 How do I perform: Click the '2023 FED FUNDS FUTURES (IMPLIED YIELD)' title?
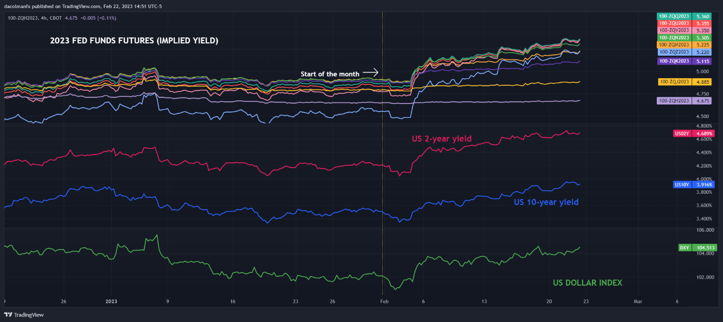point(134,41)
